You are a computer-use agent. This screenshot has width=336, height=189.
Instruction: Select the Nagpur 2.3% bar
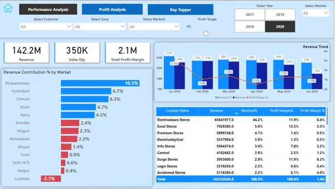[x=69, y=131]
